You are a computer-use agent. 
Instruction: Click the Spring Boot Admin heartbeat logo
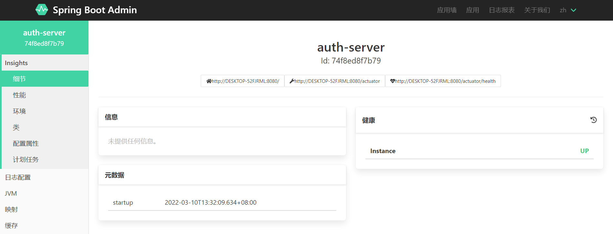pos(42,10)
